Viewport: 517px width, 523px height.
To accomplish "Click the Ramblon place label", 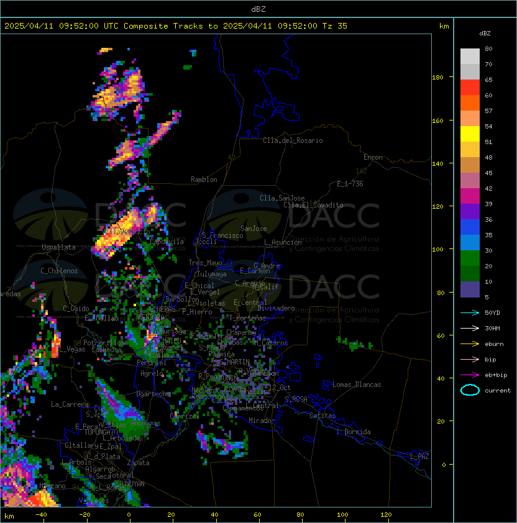I will 204,180.
